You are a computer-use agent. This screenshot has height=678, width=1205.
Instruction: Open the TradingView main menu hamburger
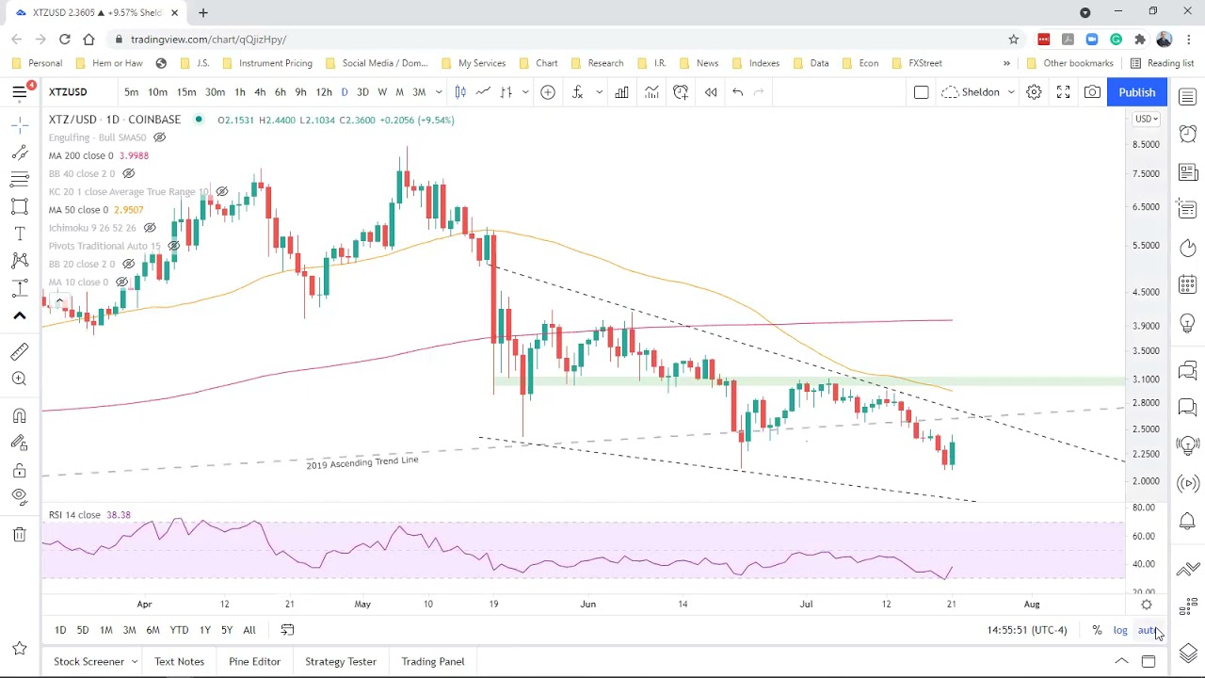coord(20,91)
